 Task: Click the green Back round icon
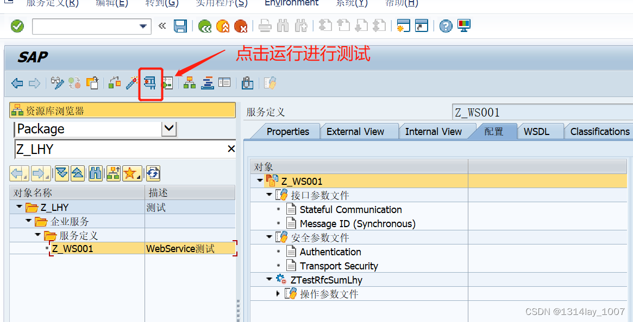205,26
